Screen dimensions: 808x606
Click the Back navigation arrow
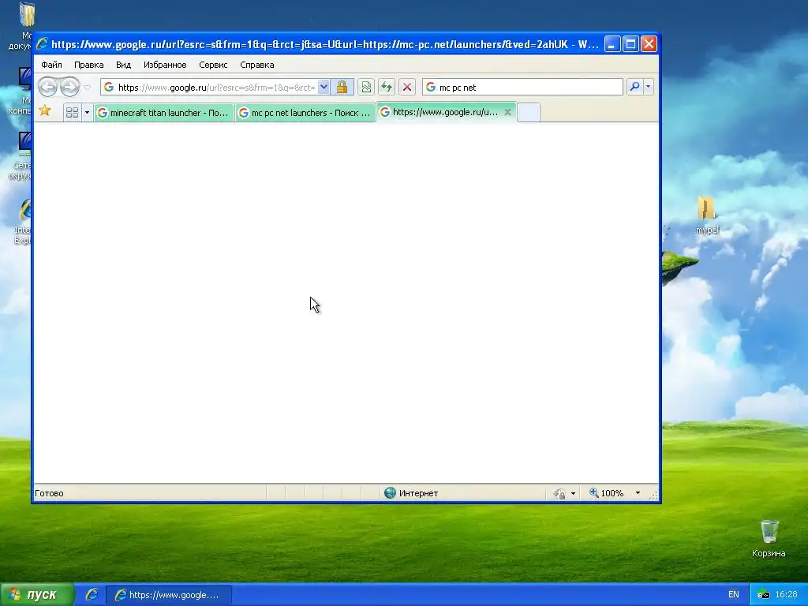coord(48,87)
